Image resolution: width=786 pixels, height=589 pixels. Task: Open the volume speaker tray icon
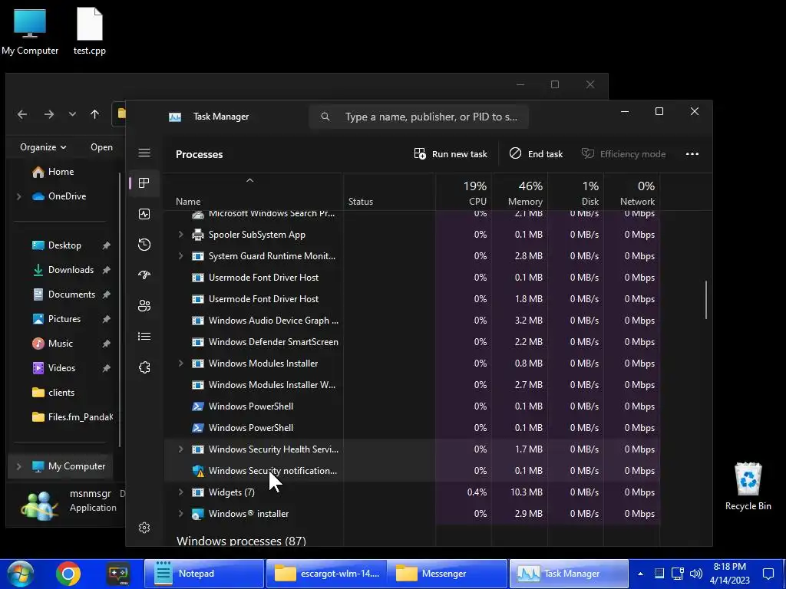coord(696,574)
